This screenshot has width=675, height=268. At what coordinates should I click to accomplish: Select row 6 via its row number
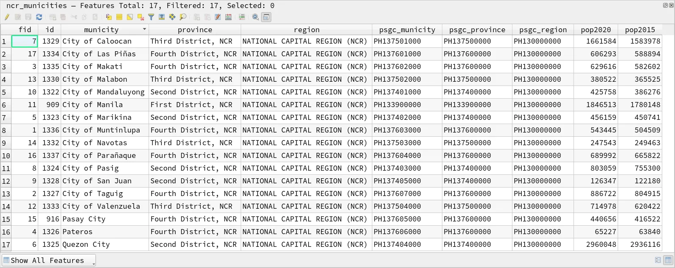6,105
